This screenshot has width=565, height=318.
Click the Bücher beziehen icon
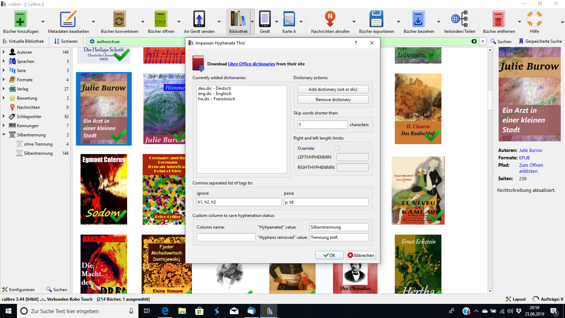419,19
